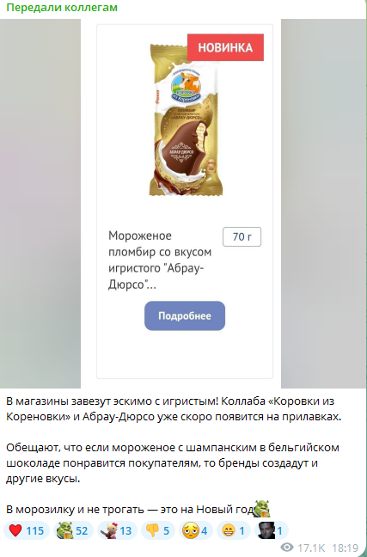Open the ice cream product image
Viewport: 367px width, 557px height.
186,119
